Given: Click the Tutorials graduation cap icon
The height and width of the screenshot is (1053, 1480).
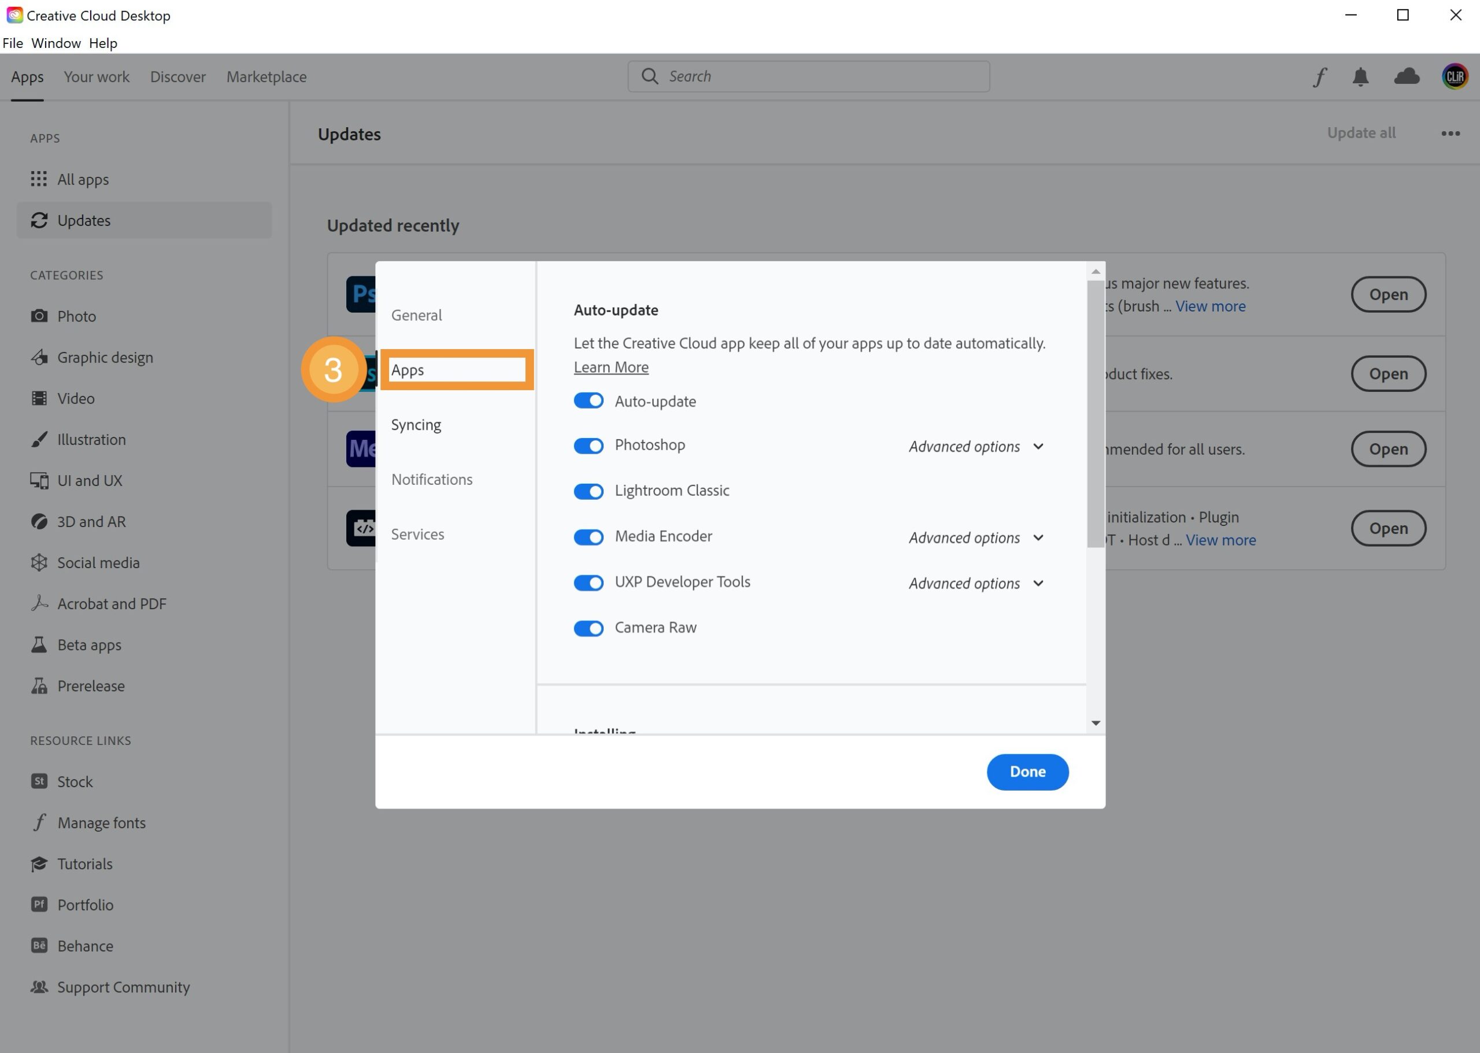Looking at the screenshot, I should pyautogui.click(x=39, y=863).
